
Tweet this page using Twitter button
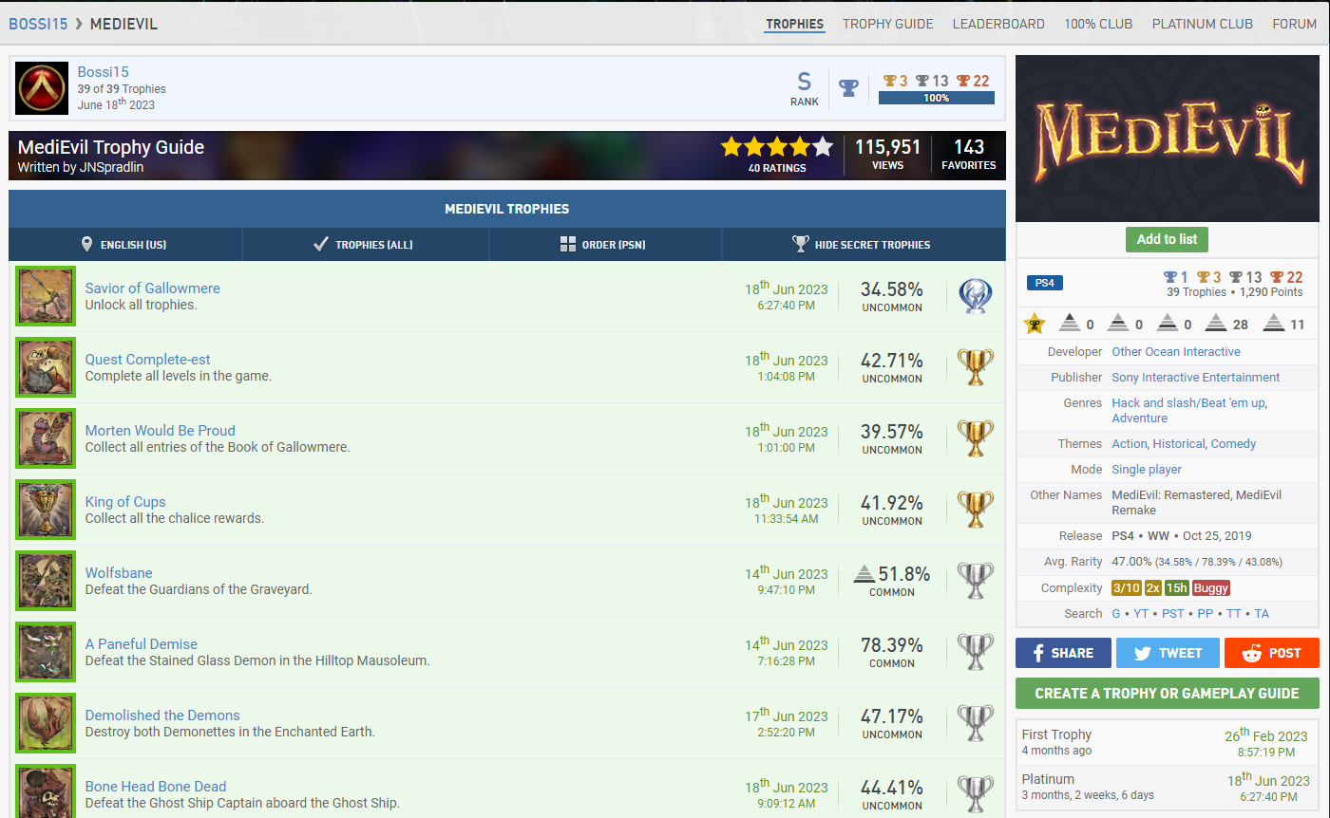coord(1167,653)
